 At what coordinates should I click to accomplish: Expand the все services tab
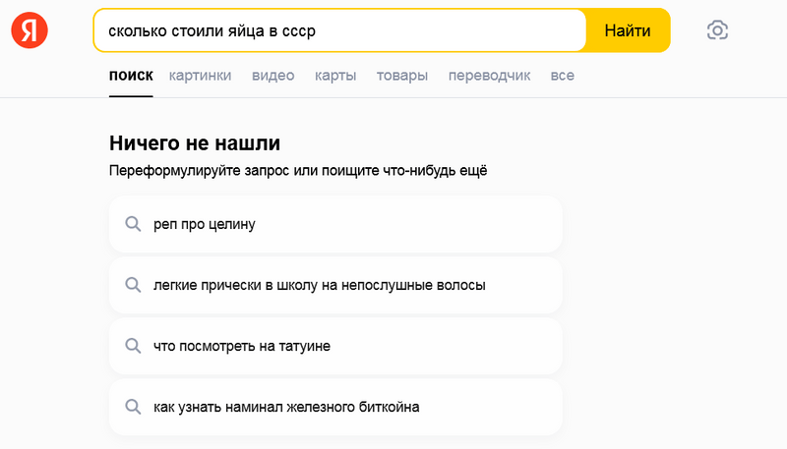(x=563, y=76)
